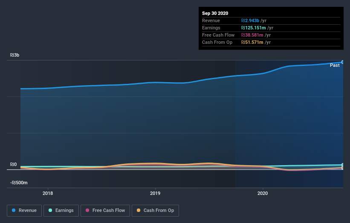Toggle the Free Cash Flow legend button
This screenshot has width=350, height=223.
click(105, 211)
